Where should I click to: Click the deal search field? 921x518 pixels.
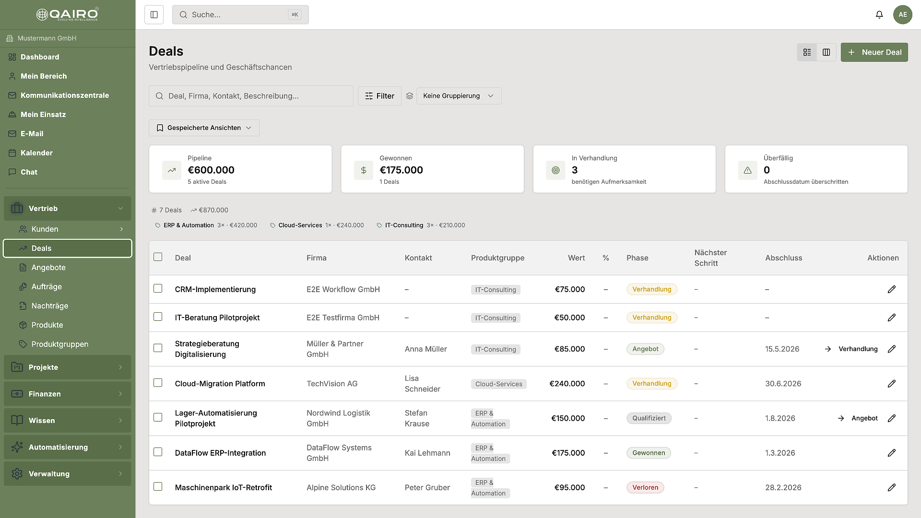(251, 95)
